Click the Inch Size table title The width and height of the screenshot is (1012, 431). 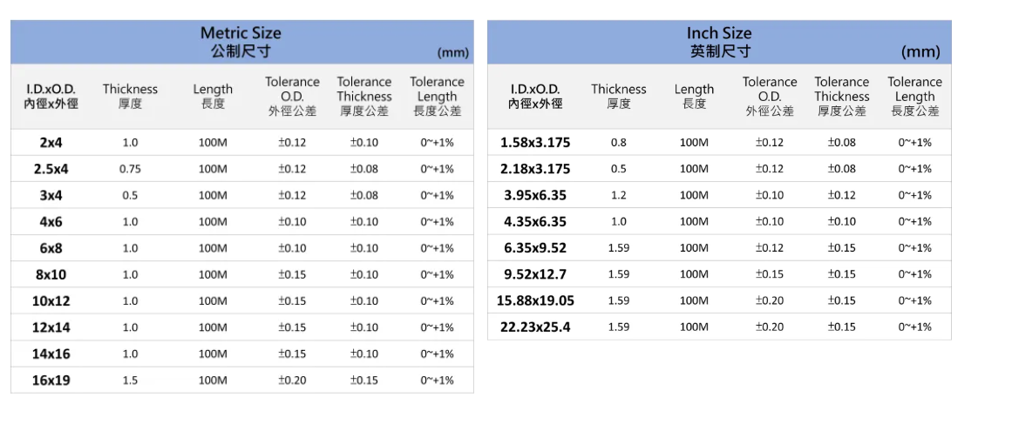point(719,33)
